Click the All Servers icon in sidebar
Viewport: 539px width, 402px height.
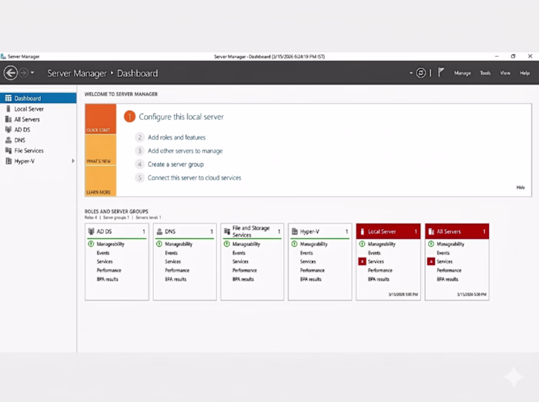coord(8,119)
